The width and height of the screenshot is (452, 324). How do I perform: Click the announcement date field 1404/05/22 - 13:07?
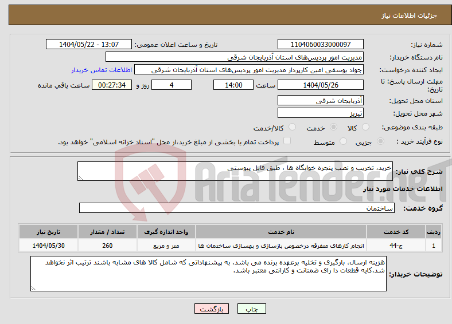[89, 44]
